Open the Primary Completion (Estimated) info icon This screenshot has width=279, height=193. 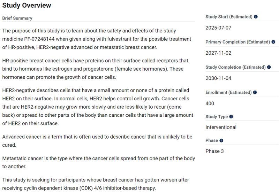273,42
